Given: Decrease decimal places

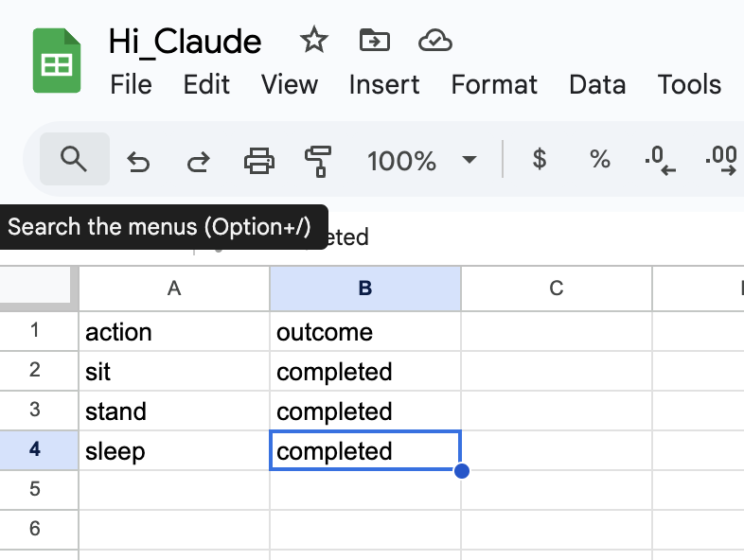Looking at the screenshot, I should [661, 161].
